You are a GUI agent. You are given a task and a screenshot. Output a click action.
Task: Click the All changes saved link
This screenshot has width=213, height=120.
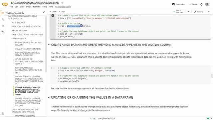(x=63, y=7)
